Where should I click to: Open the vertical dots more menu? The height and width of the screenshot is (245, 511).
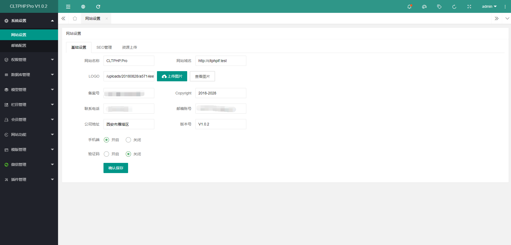pos(505,7)
